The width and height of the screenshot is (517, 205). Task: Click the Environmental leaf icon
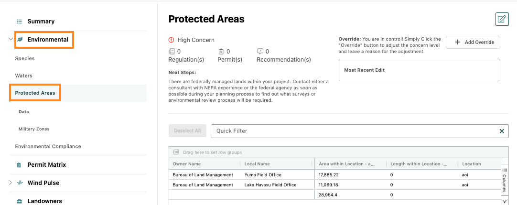coord(20,40)
